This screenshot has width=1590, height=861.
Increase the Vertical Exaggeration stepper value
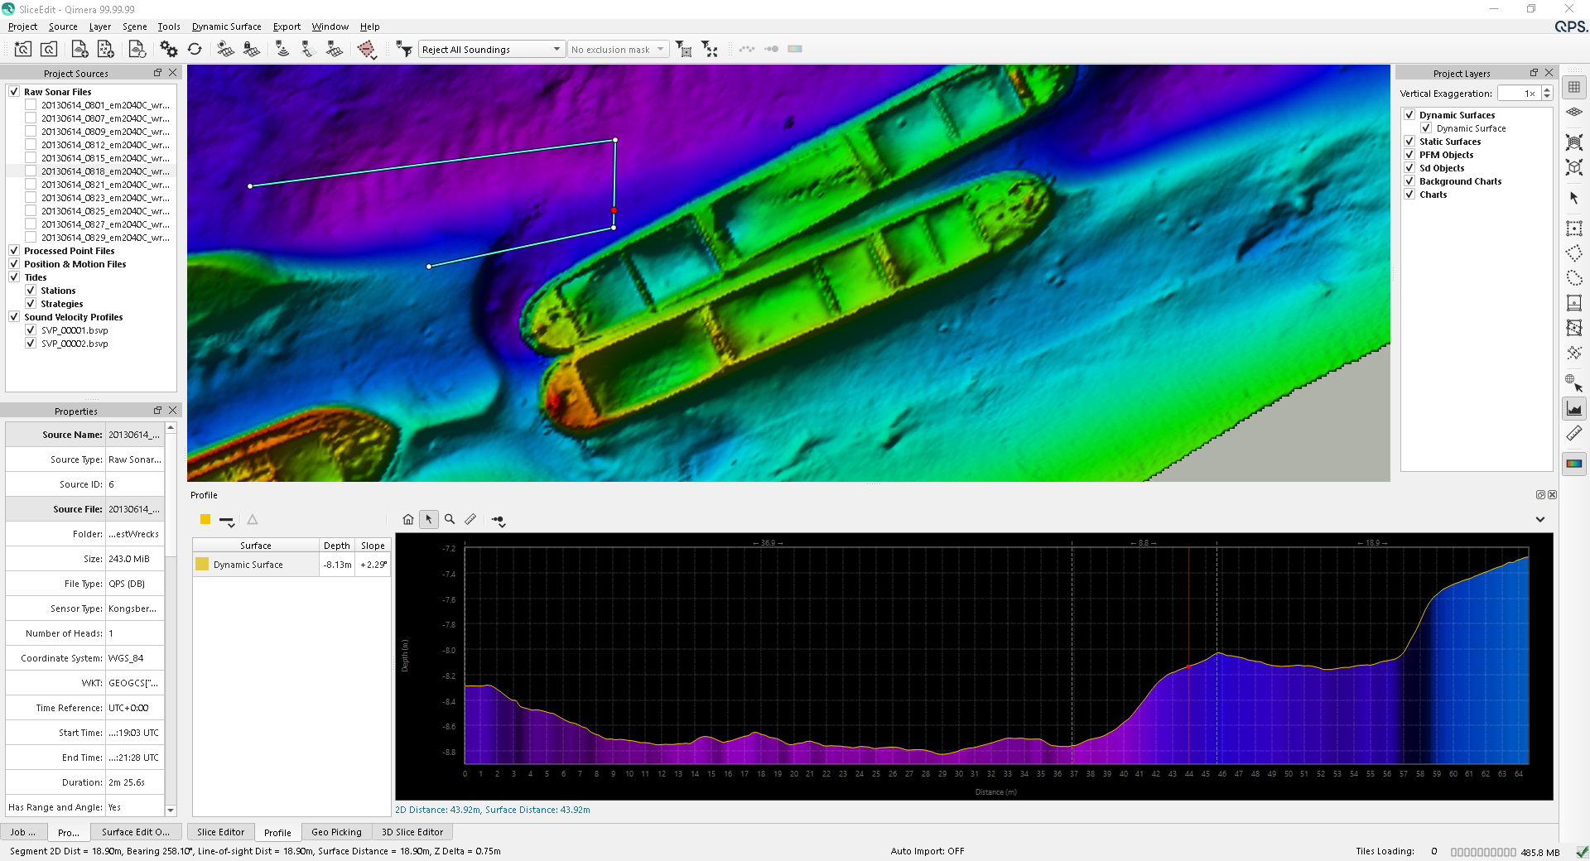point(1547,90)
